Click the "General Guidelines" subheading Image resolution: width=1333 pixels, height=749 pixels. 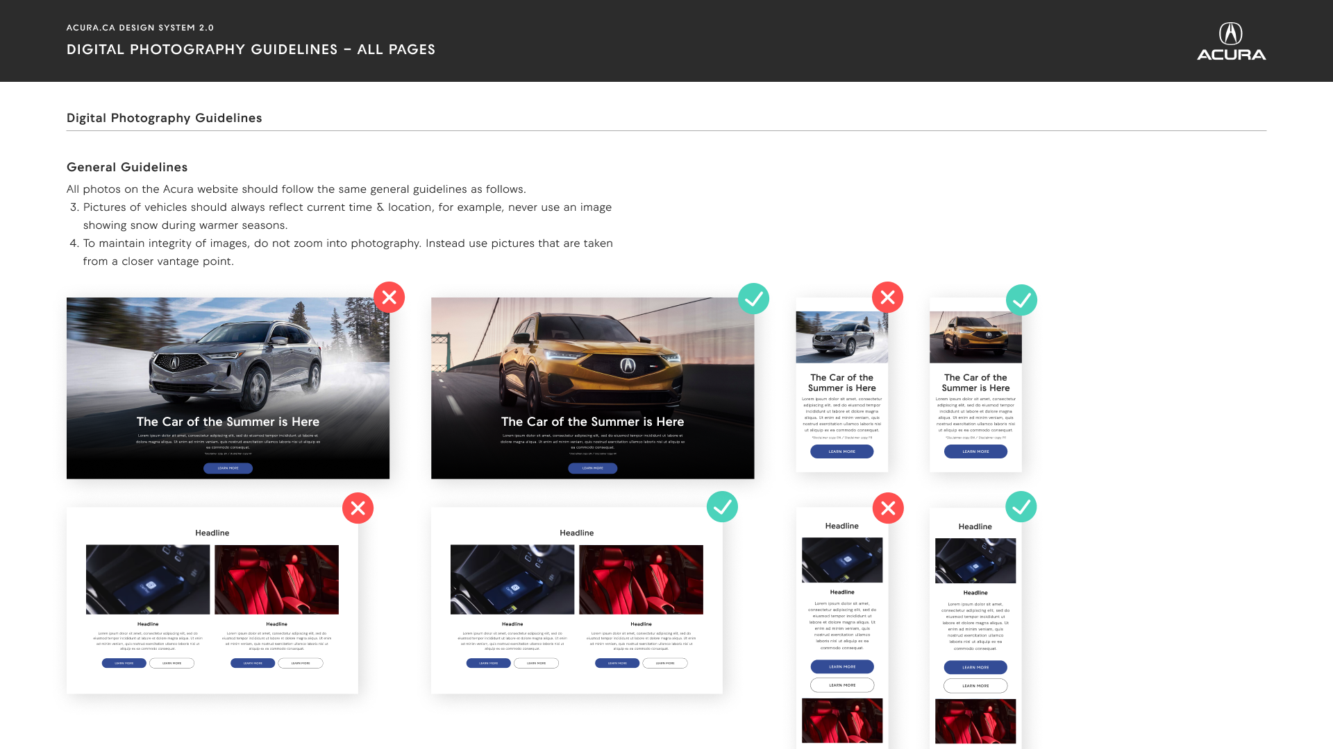pyautogui.click(x=127, y=167)
